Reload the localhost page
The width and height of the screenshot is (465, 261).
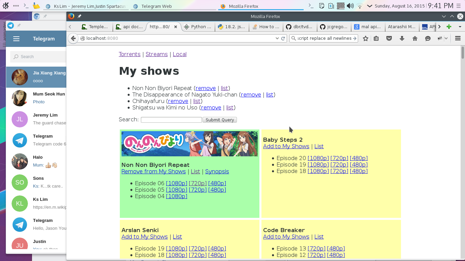pyautogui.click(x=283, y=38)
